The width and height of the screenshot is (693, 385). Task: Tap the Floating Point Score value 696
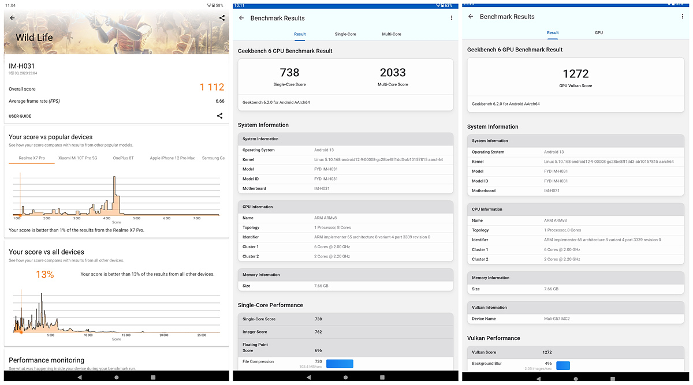coord(318,350)
